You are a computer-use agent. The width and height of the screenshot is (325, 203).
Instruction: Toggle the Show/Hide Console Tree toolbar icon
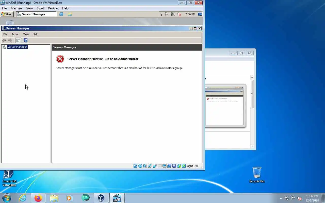[18, 40]
